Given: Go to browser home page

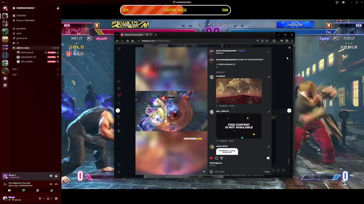Looking at the screenshot, I should coord(133,41).
